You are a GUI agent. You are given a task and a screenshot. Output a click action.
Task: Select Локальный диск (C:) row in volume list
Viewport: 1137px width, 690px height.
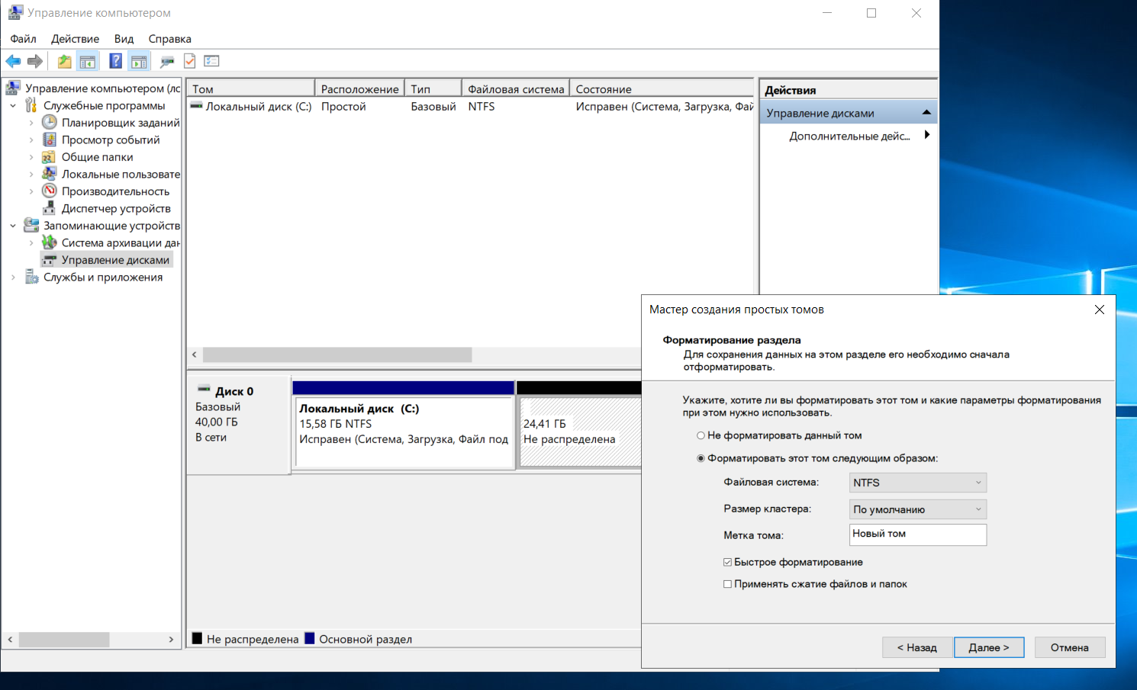[471, 107]
